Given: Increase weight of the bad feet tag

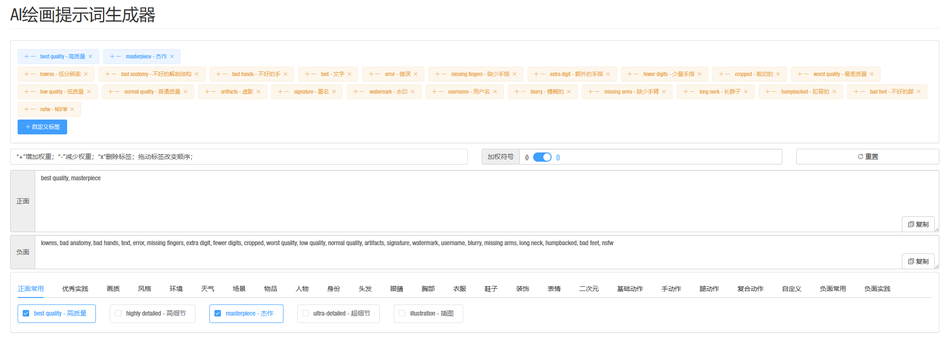Looking at the screenshot, I should tap(856, 92).
